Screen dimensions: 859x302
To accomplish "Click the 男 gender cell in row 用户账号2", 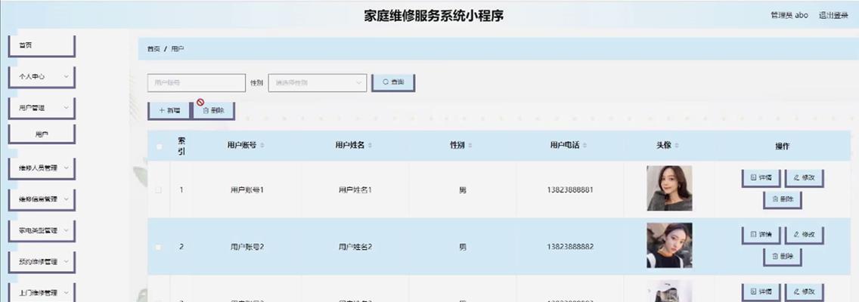I will tap(463, 247).
